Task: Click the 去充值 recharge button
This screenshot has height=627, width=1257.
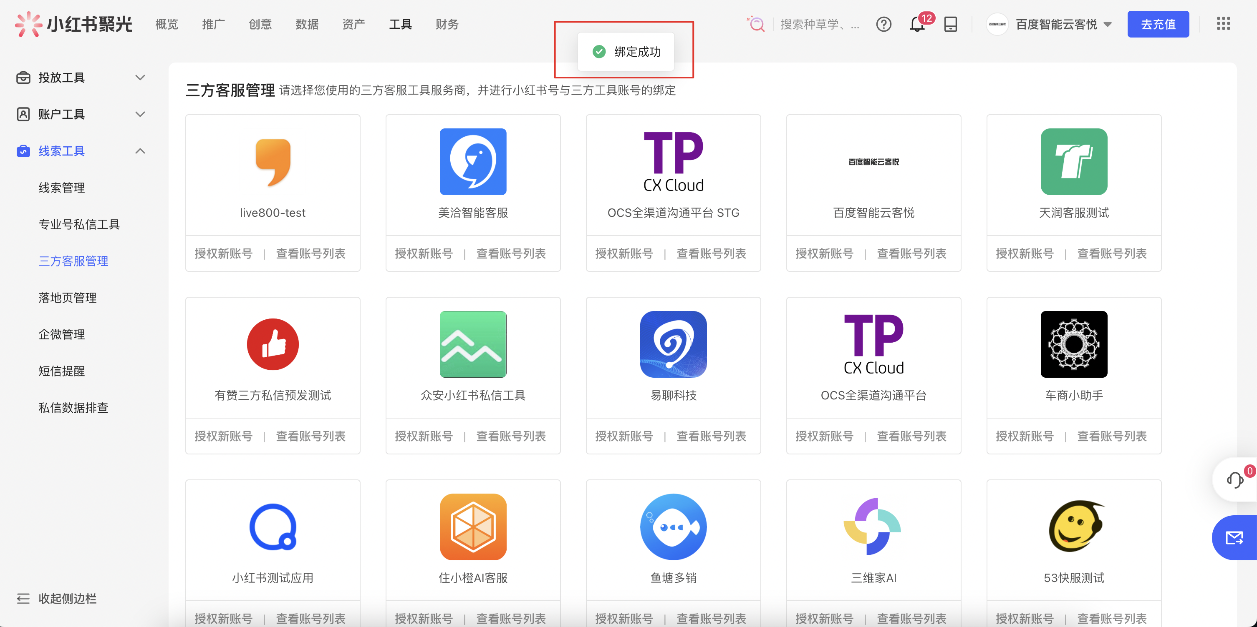Action: click(1158, 24)
